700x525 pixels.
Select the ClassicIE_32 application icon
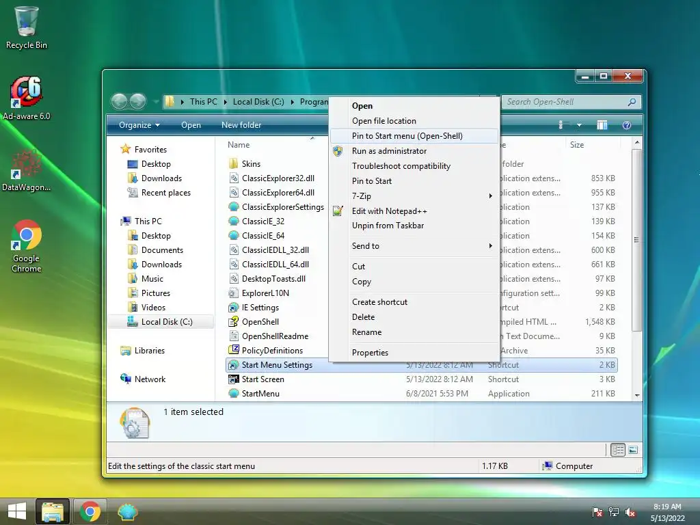pyautogui.click(x=234, y=221)
